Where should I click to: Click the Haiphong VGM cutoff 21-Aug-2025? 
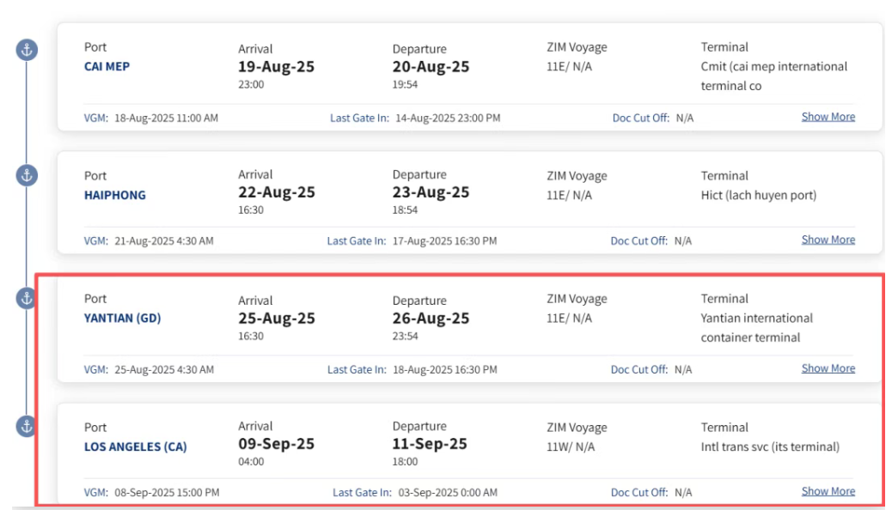(164, 241)
